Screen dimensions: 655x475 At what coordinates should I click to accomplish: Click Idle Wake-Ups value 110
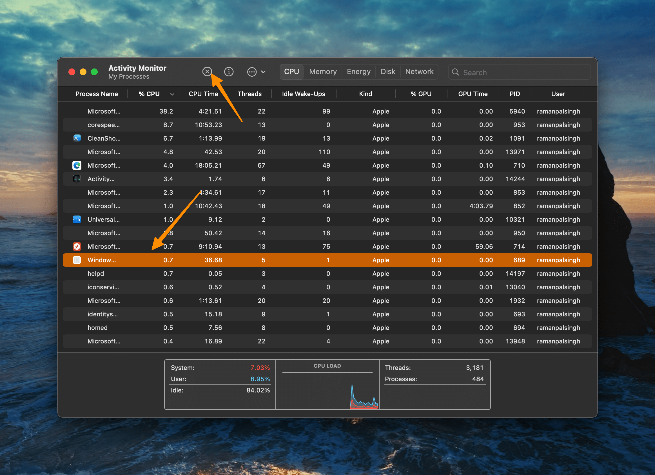click(324, 152)
